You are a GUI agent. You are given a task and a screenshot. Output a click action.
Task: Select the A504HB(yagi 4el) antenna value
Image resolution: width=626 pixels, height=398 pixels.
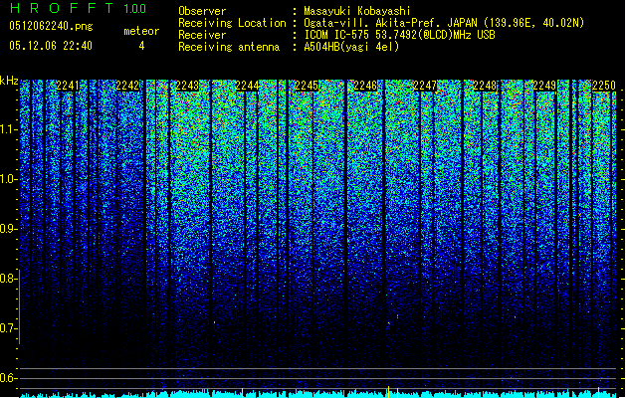[351, 47]
